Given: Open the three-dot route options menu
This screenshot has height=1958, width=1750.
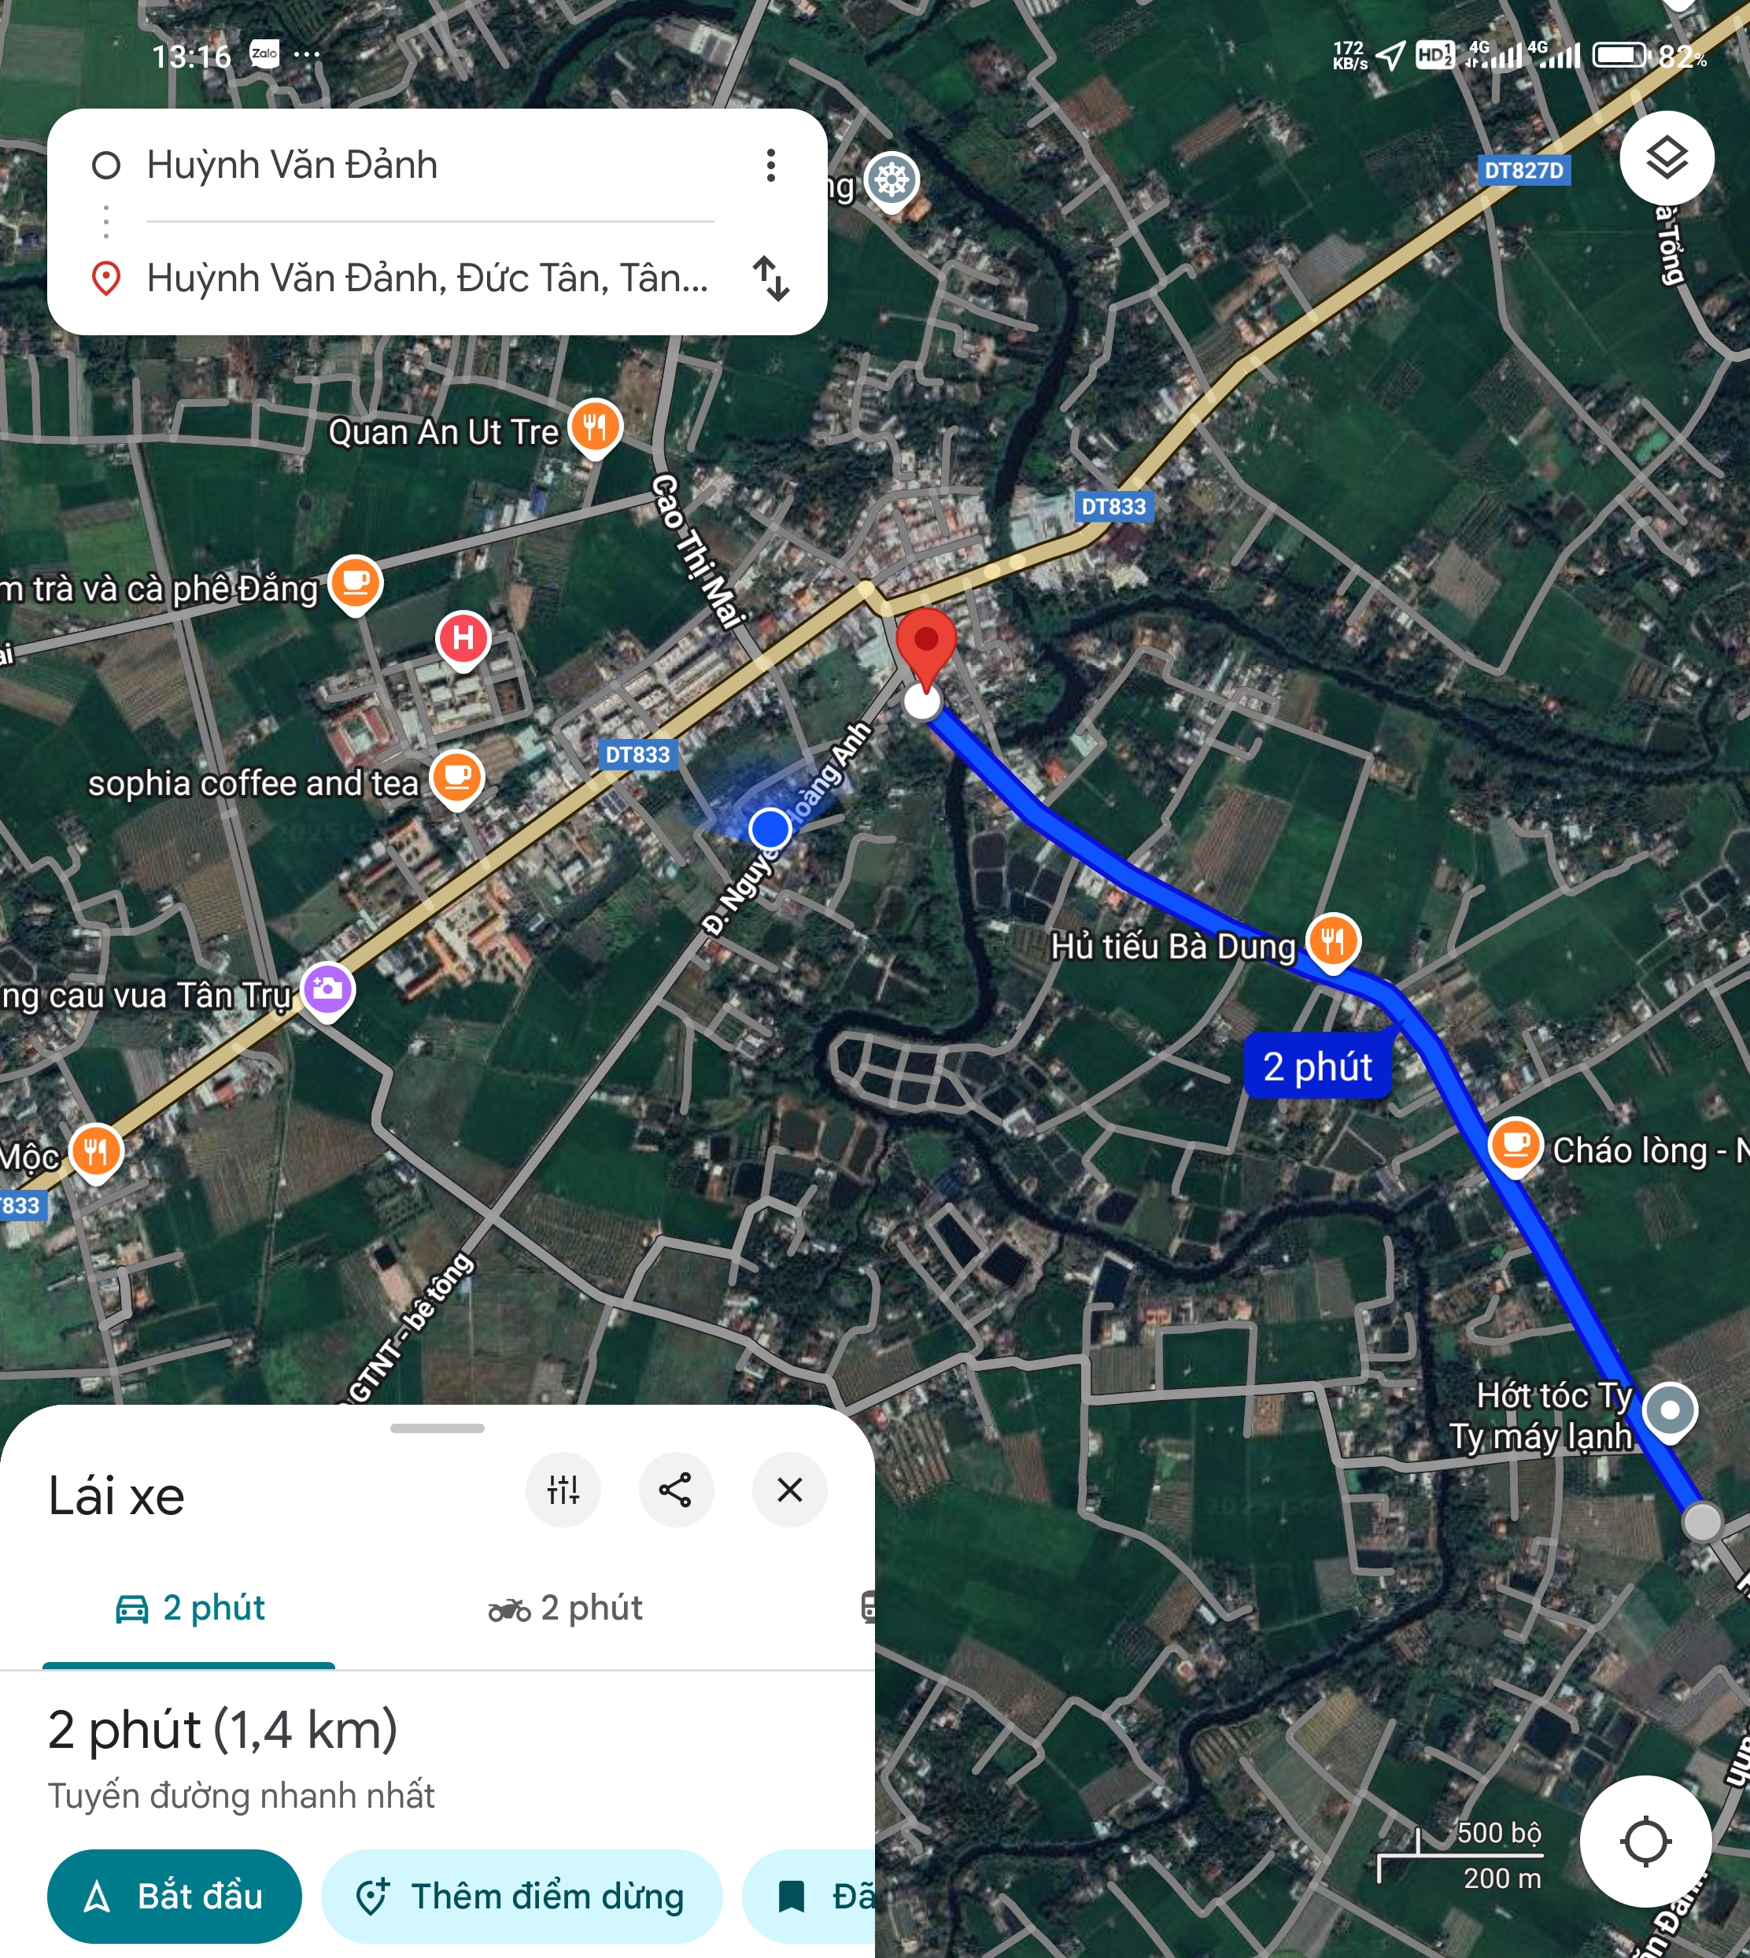Looking at the screenshot, I should [770, 165].
